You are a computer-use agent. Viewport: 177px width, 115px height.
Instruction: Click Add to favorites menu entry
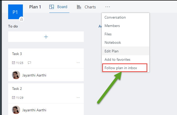[x=117, y=59]
